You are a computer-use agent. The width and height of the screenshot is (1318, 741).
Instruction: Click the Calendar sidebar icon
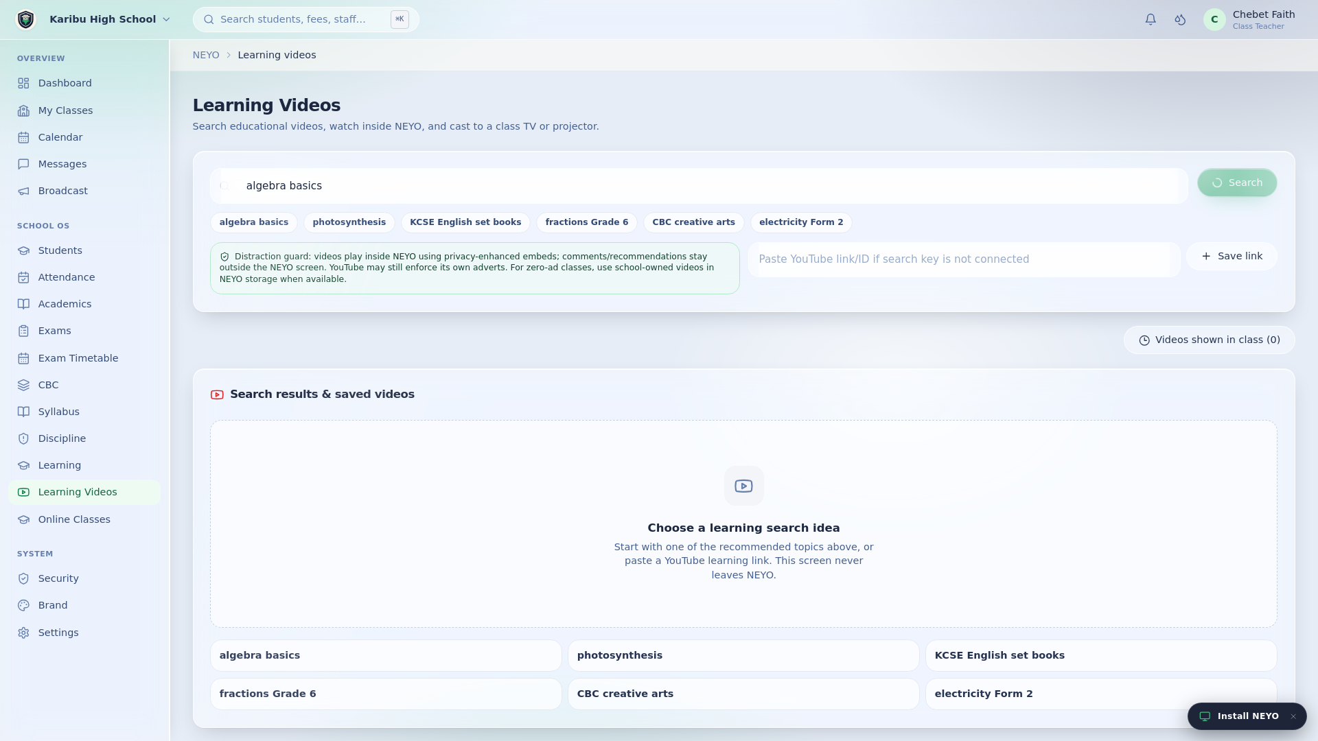click(23, 137)
